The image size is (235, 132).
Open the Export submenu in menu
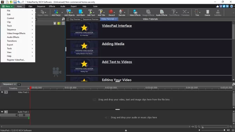[18, 45]
